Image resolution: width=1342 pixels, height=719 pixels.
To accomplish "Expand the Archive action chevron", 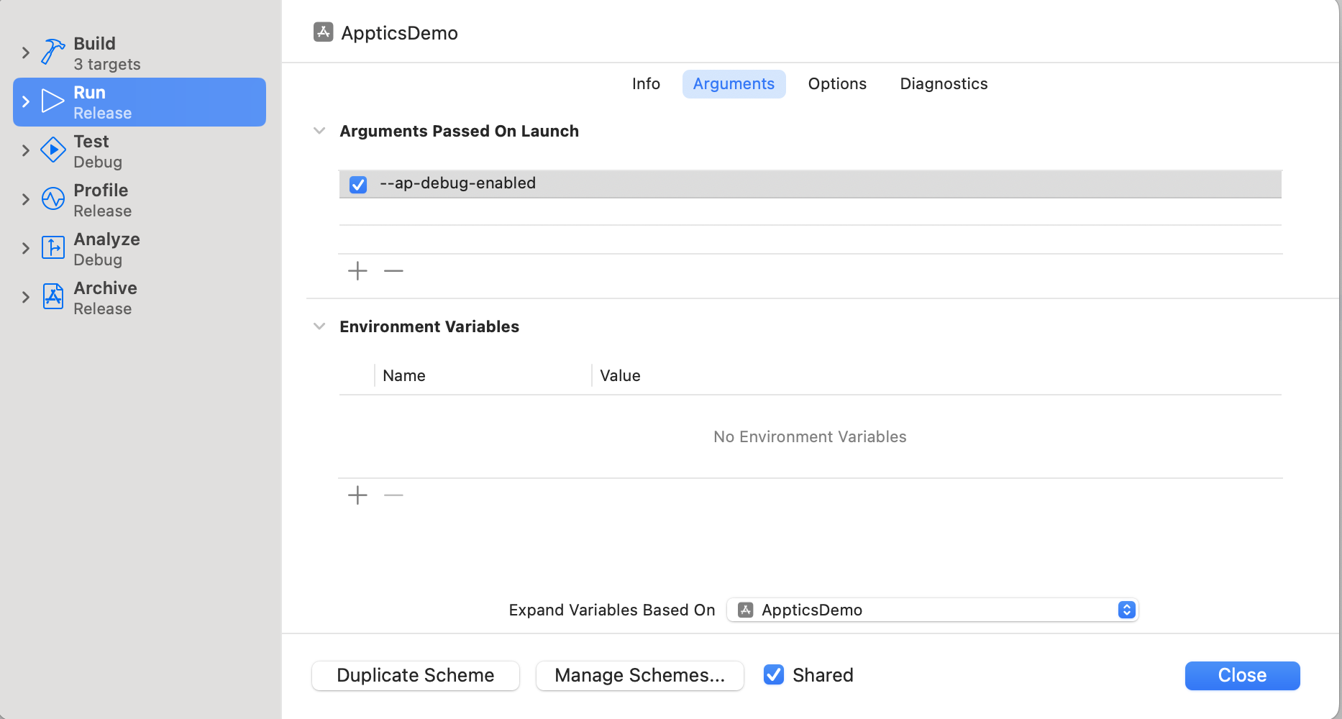I will point(26,297).
